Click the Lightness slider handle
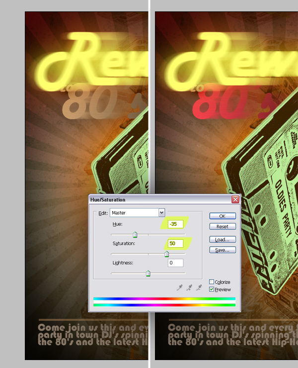This screenshot has height=368, width=298. 148,273
